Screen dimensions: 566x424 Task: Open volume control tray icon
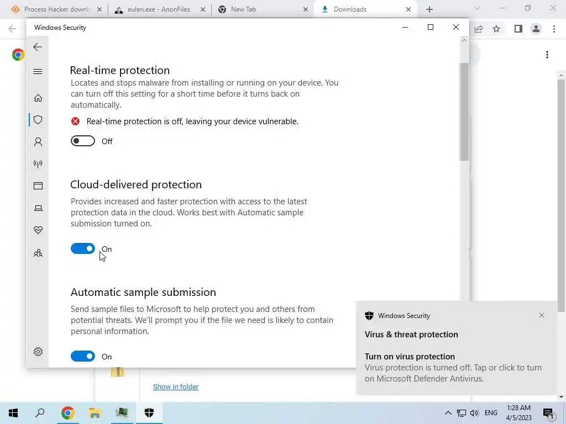click(x=474, y=413)
